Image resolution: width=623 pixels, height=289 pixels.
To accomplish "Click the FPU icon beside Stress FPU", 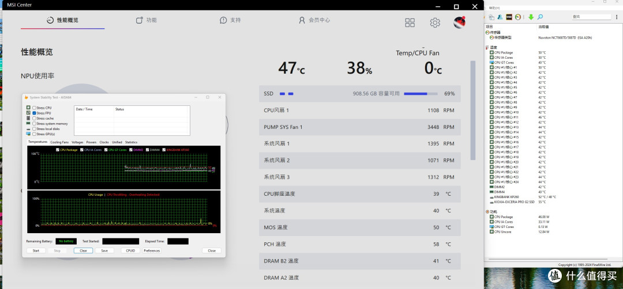I will point(28,113).
